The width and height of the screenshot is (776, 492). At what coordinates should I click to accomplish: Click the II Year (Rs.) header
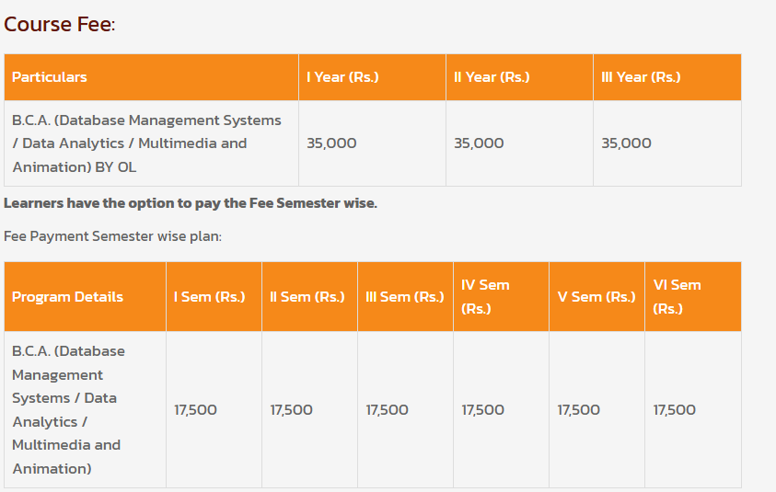492,77
